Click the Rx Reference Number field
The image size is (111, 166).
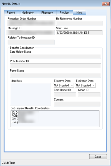79,23
